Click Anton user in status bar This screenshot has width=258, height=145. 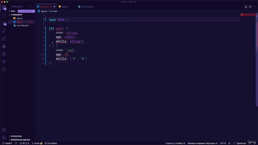pyautogui.click(x=37, y=143)
